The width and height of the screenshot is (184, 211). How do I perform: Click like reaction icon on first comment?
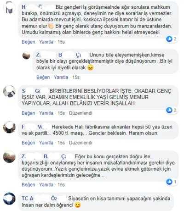click(x=169, y=39)
